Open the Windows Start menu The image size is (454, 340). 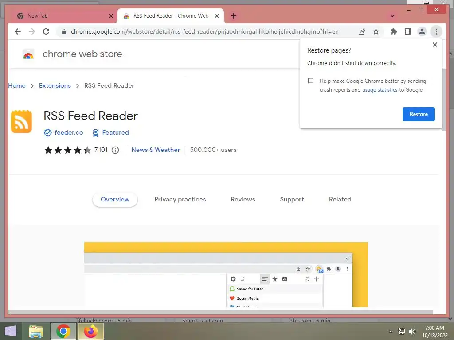click(x=11, y=331)
